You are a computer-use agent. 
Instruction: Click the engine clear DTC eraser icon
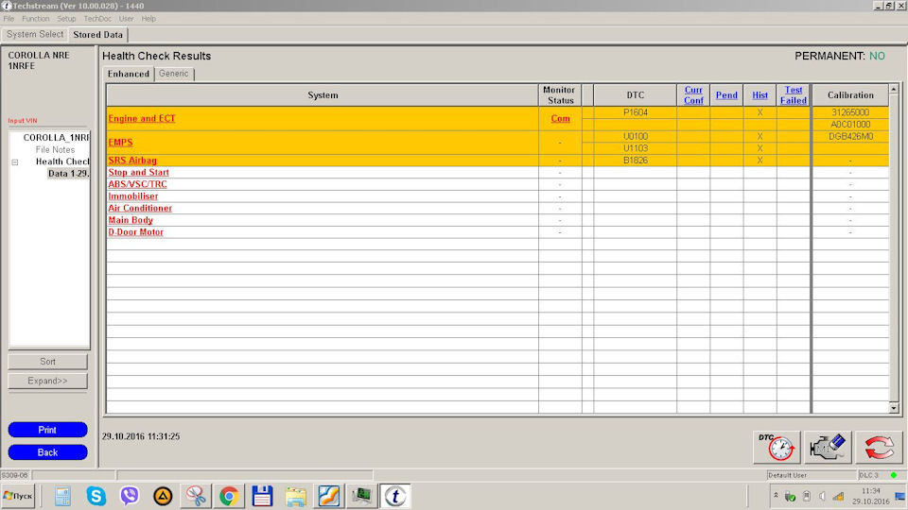(828, 447)
